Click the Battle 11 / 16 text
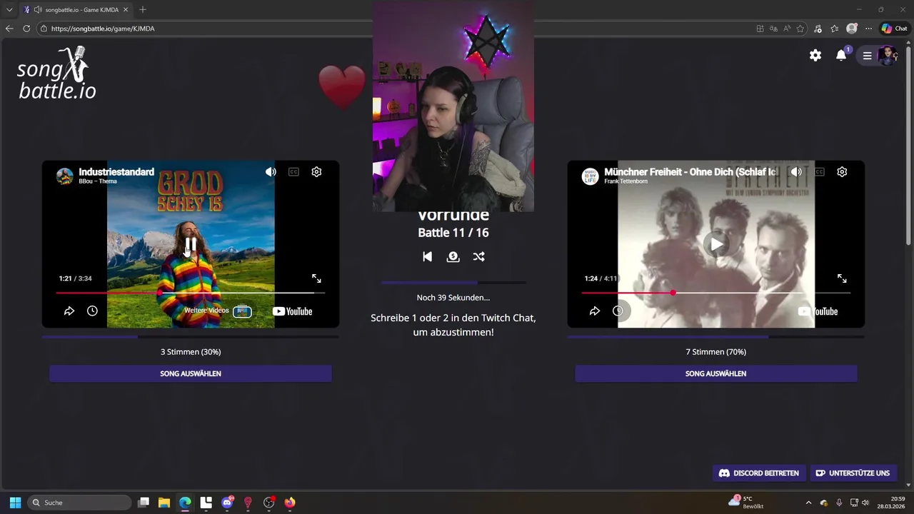Viewport: 914px width, 514px height. 453,233
